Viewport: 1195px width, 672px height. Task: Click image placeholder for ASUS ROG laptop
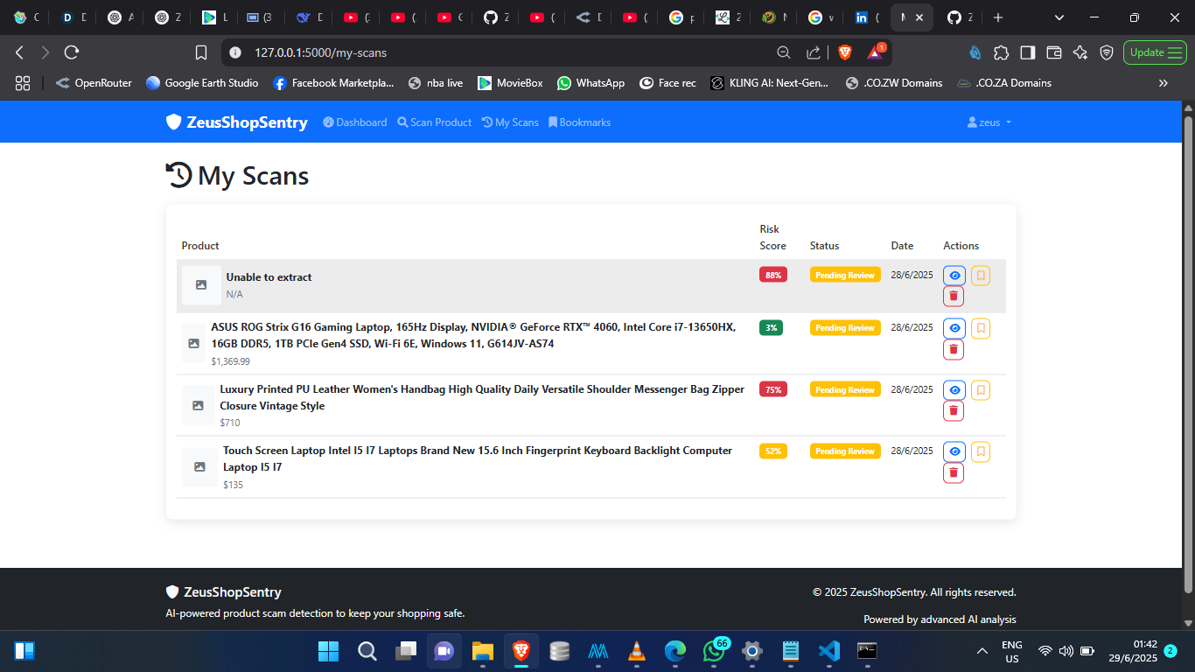pyautogui.click(x=193, y=344)
